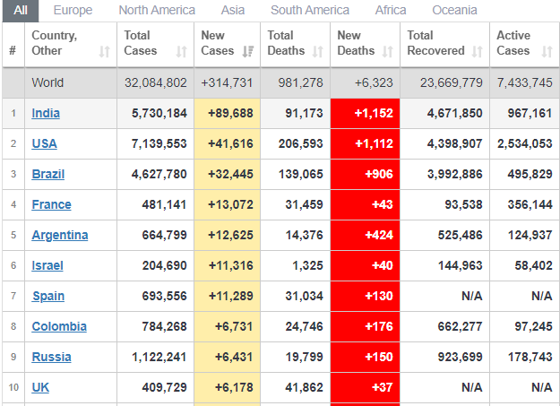Open the North America tab
The image size is (560, 406).
[157, 10]
